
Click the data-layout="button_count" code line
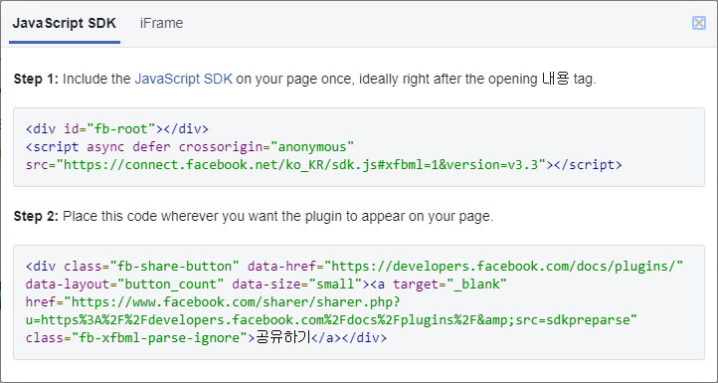(x=267, y=285)
